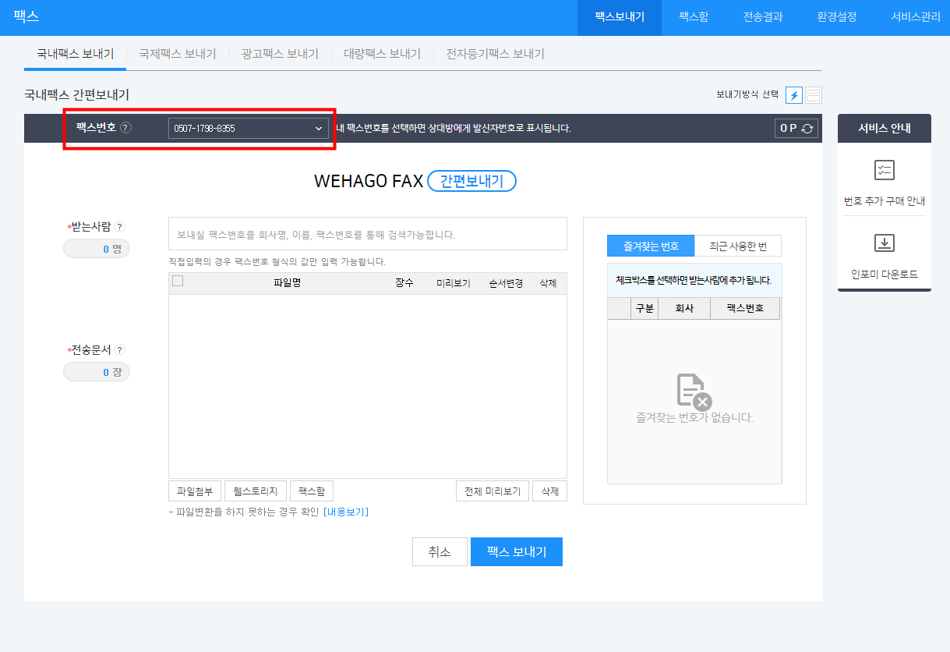Select the quick send mode lightning icon
Image resolution: width=950 pixels, height=652 pixels.
[x=793, y=95]
